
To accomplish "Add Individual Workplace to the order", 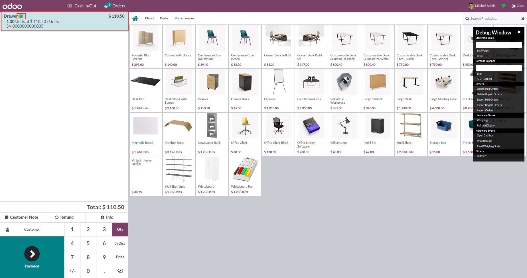I will point(344,91).
